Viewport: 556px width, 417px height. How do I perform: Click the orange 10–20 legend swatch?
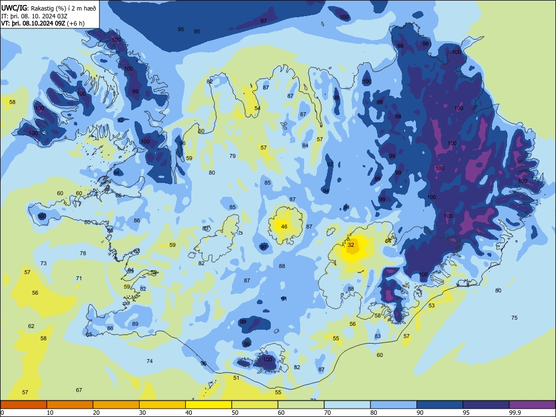click(x=70, y=405)
